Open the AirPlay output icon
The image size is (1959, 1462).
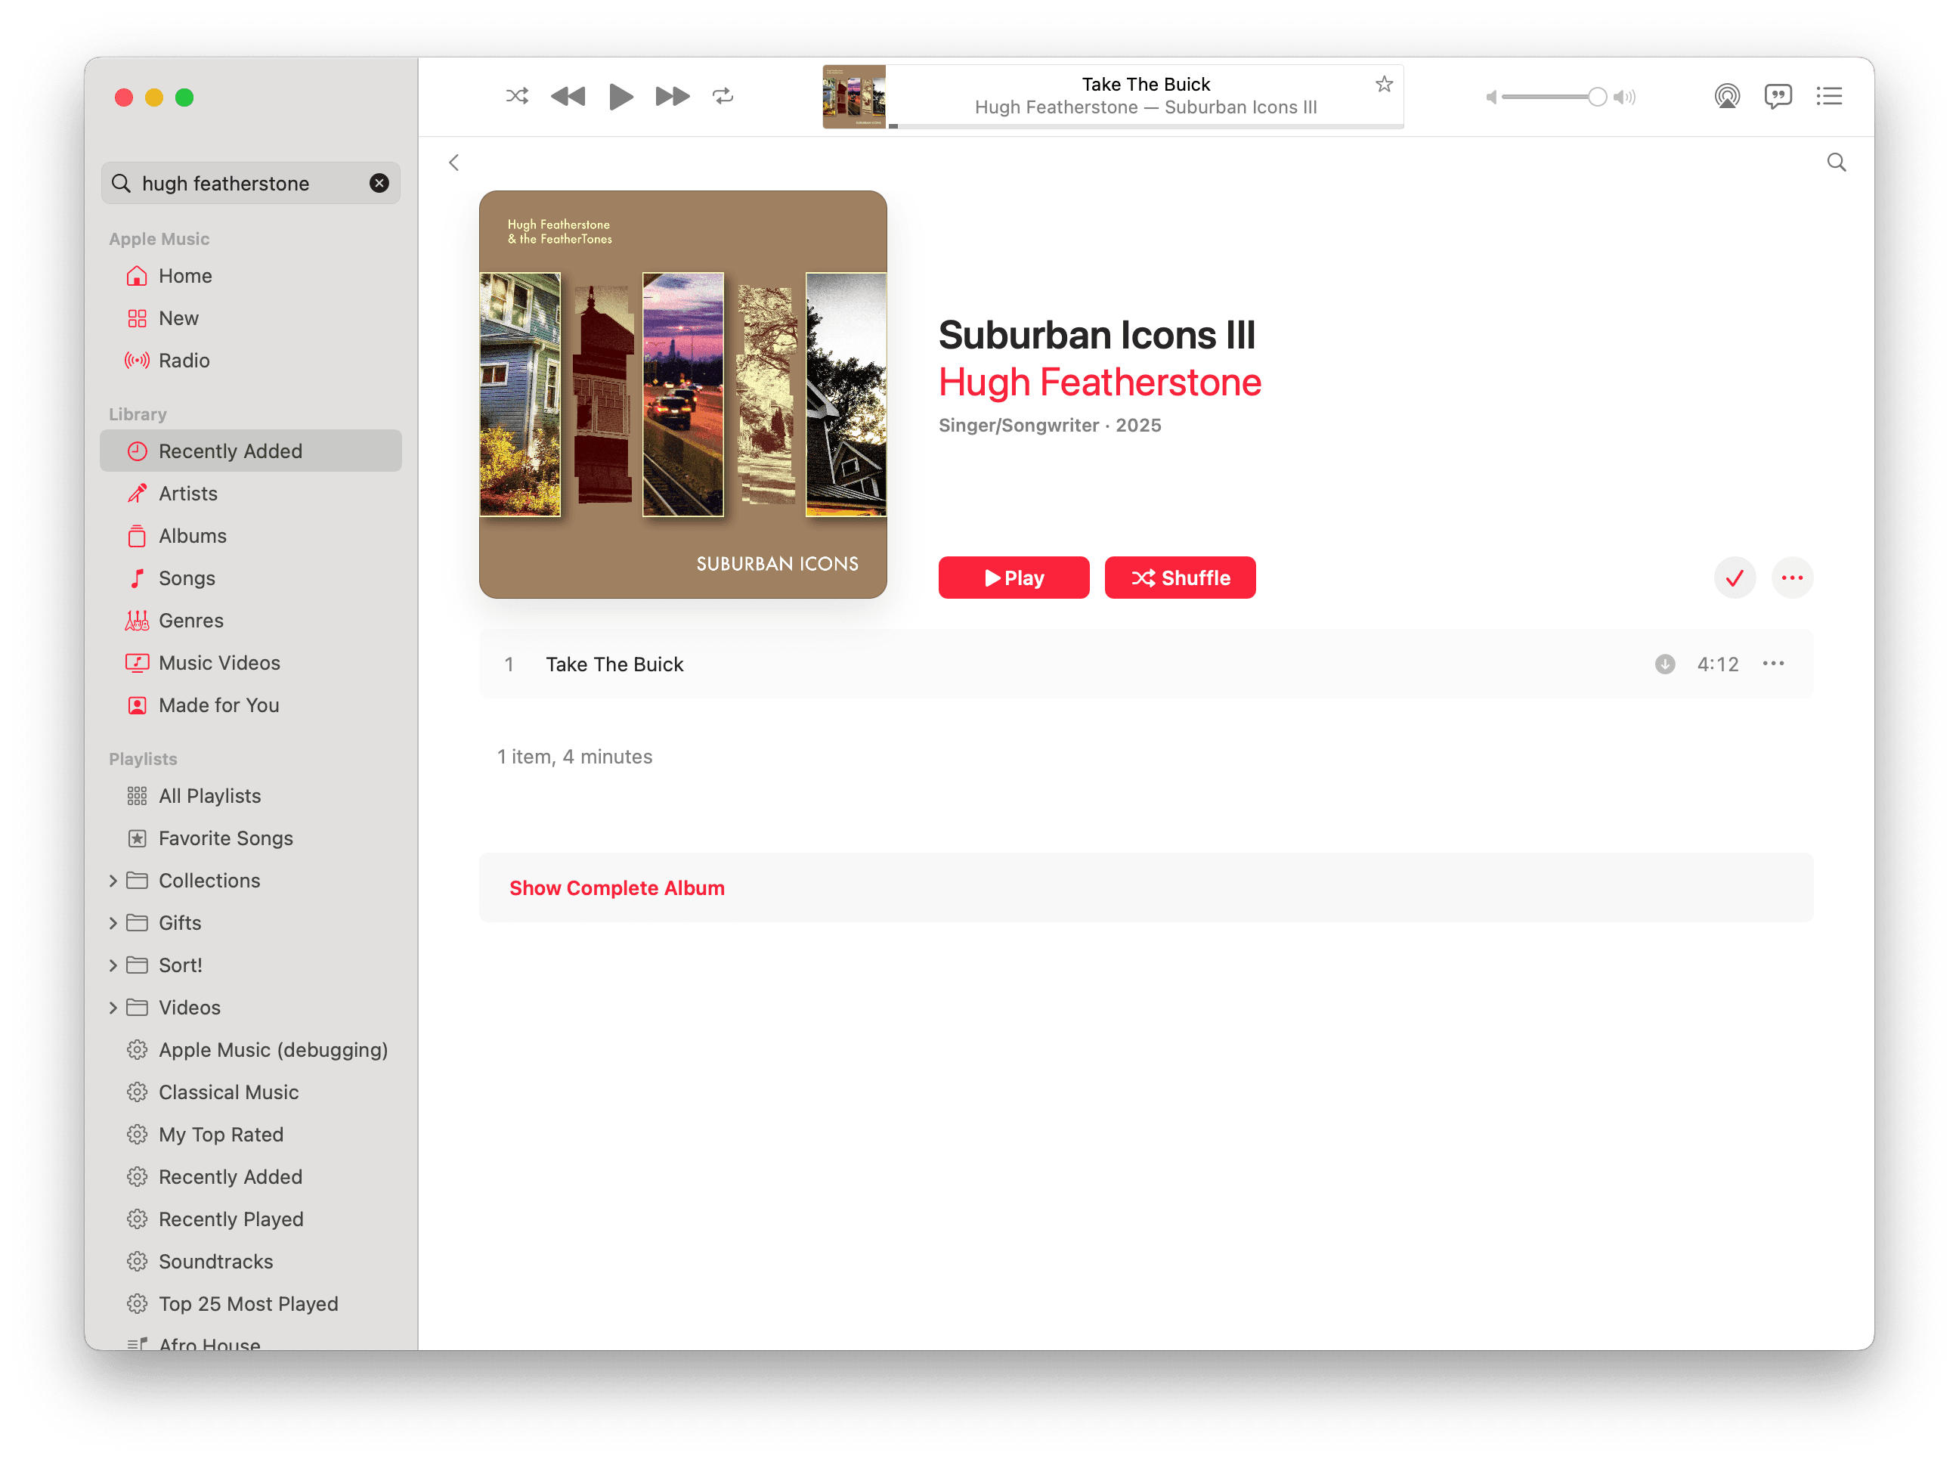[x=1726, y=95]
